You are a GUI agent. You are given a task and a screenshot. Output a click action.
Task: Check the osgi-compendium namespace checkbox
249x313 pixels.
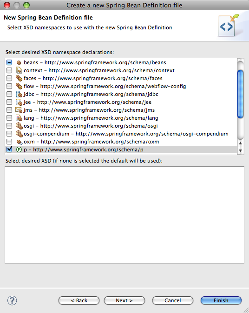click(9, 134)
